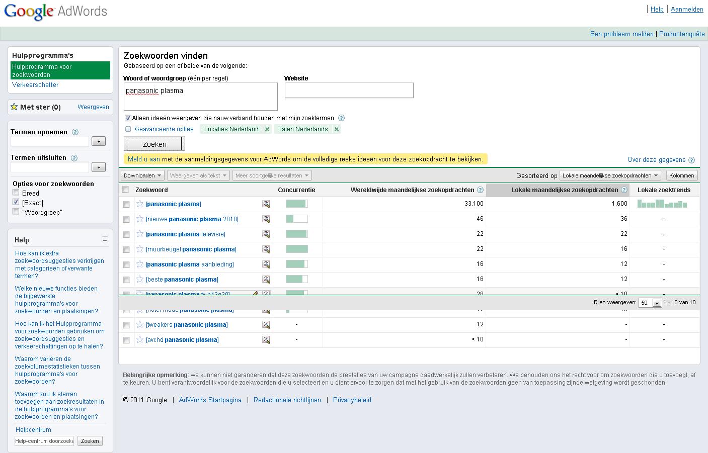
Task: Collapse the Help panel
Action: pos(105,240)
